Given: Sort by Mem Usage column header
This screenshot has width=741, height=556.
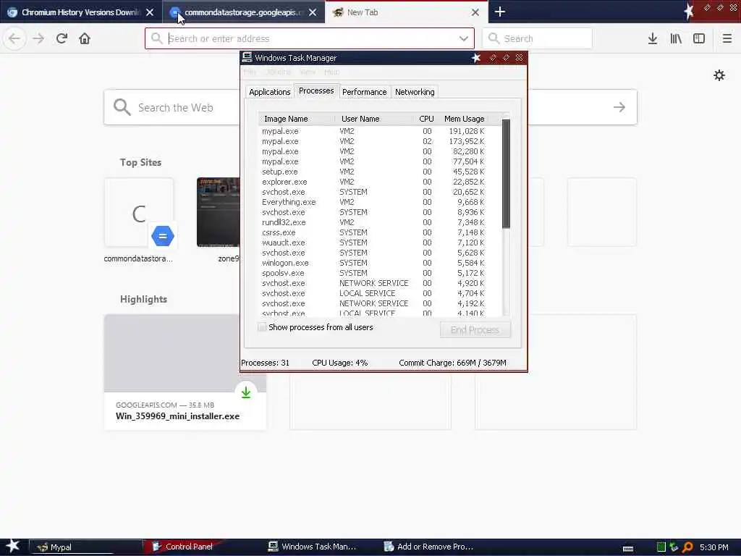Looking at the screenshot, I should click(x=464, y=119).
